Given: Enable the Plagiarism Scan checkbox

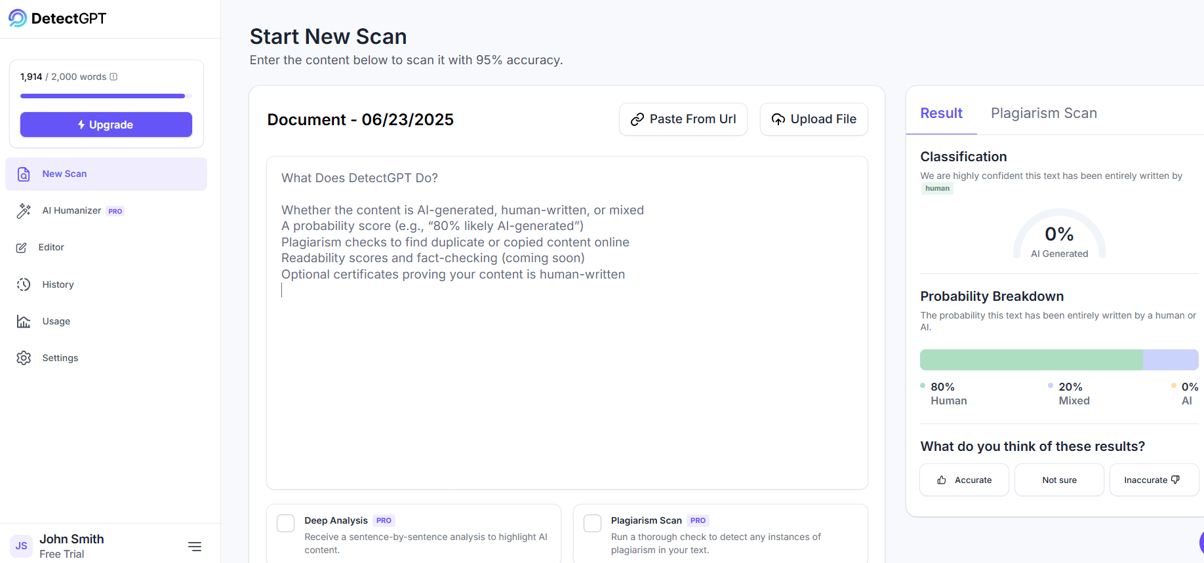Looking at the screenshot, I should tap(592, 523).
